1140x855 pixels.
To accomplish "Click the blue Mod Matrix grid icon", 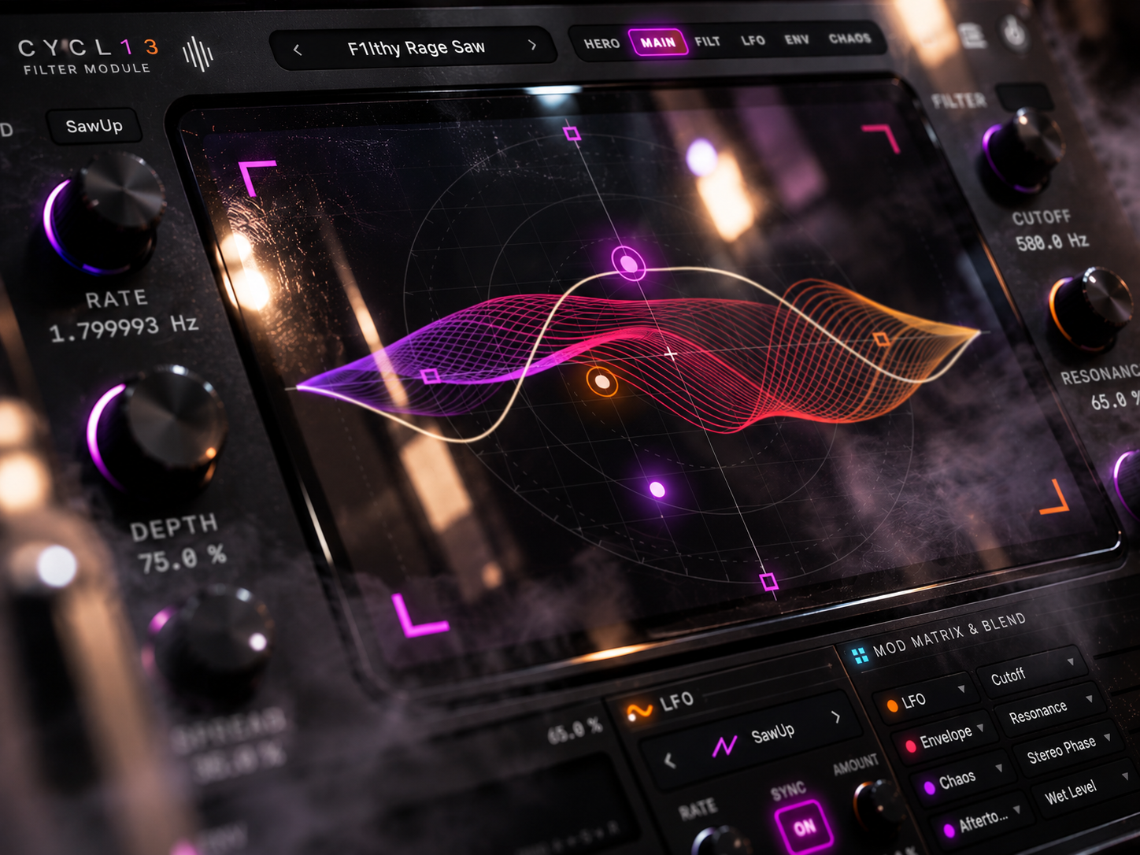I will [x=860, y=654].
